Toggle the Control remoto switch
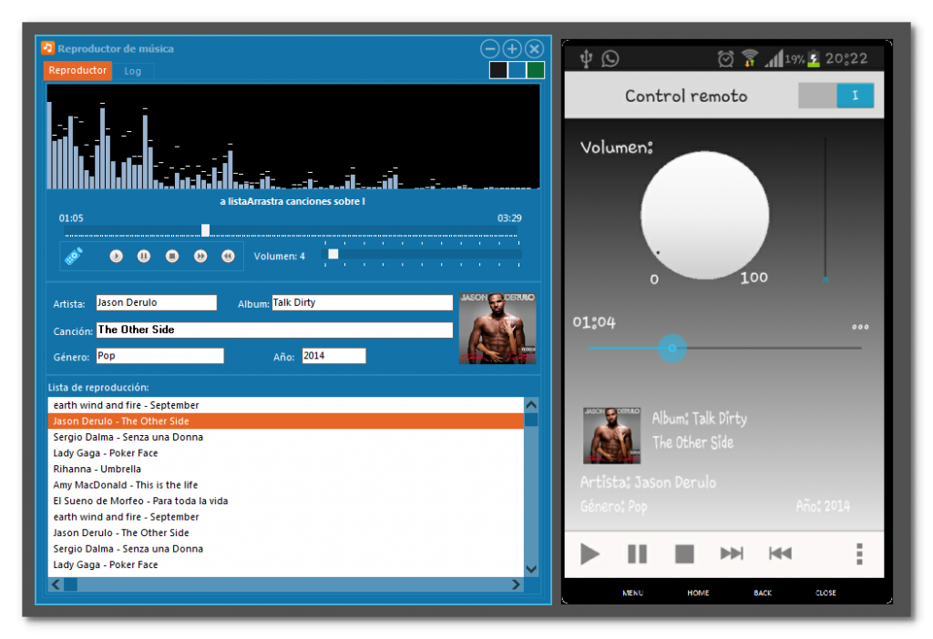933x639 pixels. coord(836,96)
